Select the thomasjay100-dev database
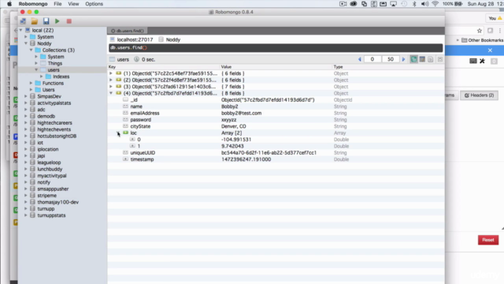 (x=57, y=202)
